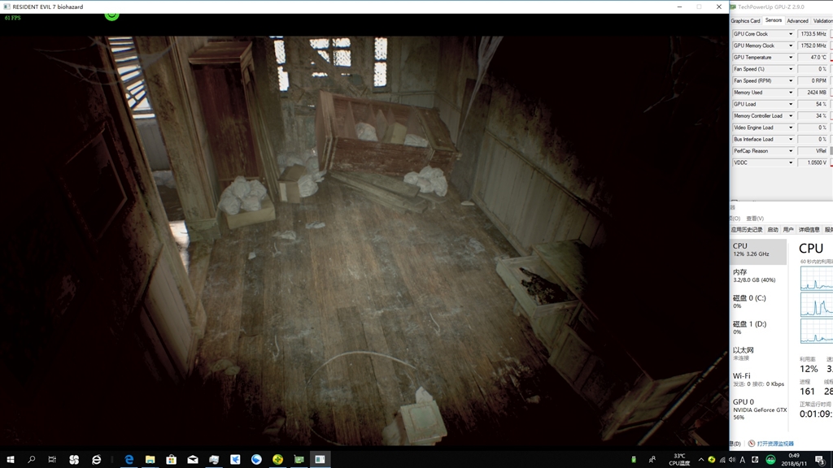This screenshot has height=468, width=833.
Task: Open the taskbar clock and date
Action: tap(794, 460)
